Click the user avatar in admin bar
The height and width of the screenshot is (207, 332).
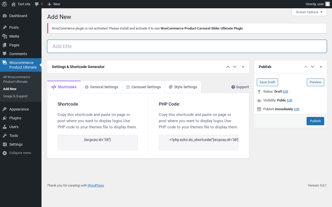pos(328,4)
